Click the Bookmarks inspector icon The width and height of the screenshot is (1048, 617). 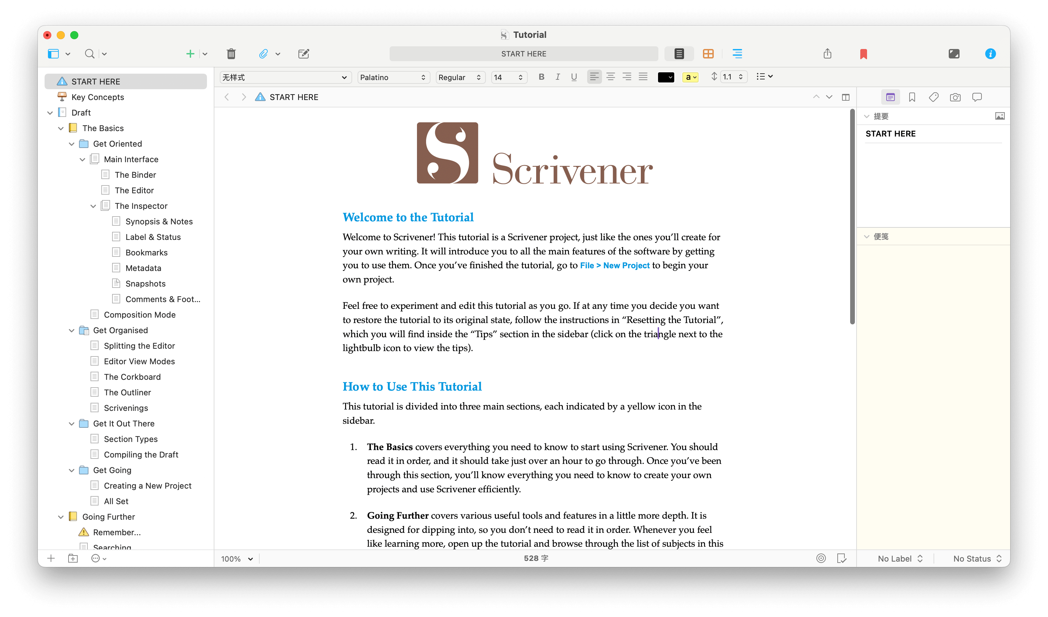coord(912,96)
